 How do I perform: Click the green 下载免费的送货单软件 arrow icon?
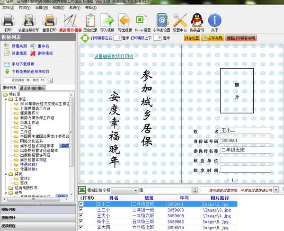[x=7, y=71]
